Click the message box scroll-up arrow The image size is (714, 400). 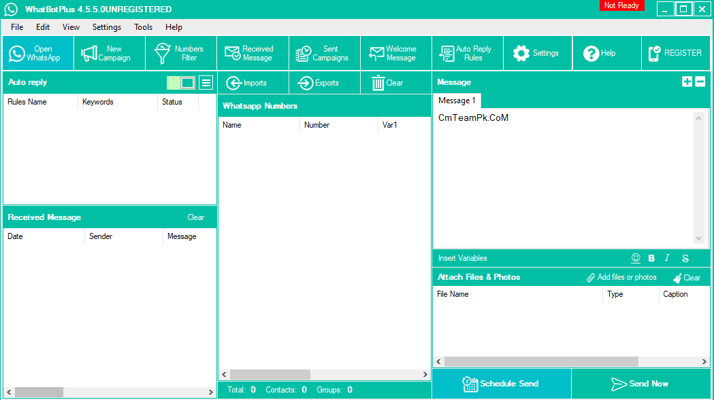[698, 118]
